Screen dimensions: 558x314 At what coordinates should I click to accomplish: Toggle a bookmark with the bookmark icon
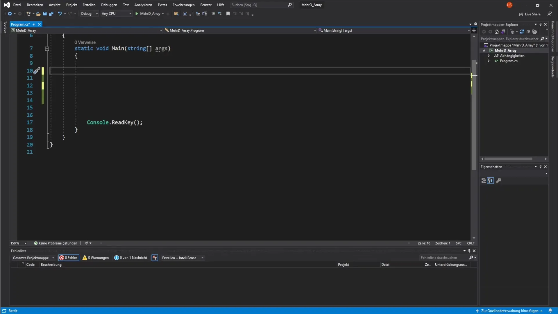point(228,14)
